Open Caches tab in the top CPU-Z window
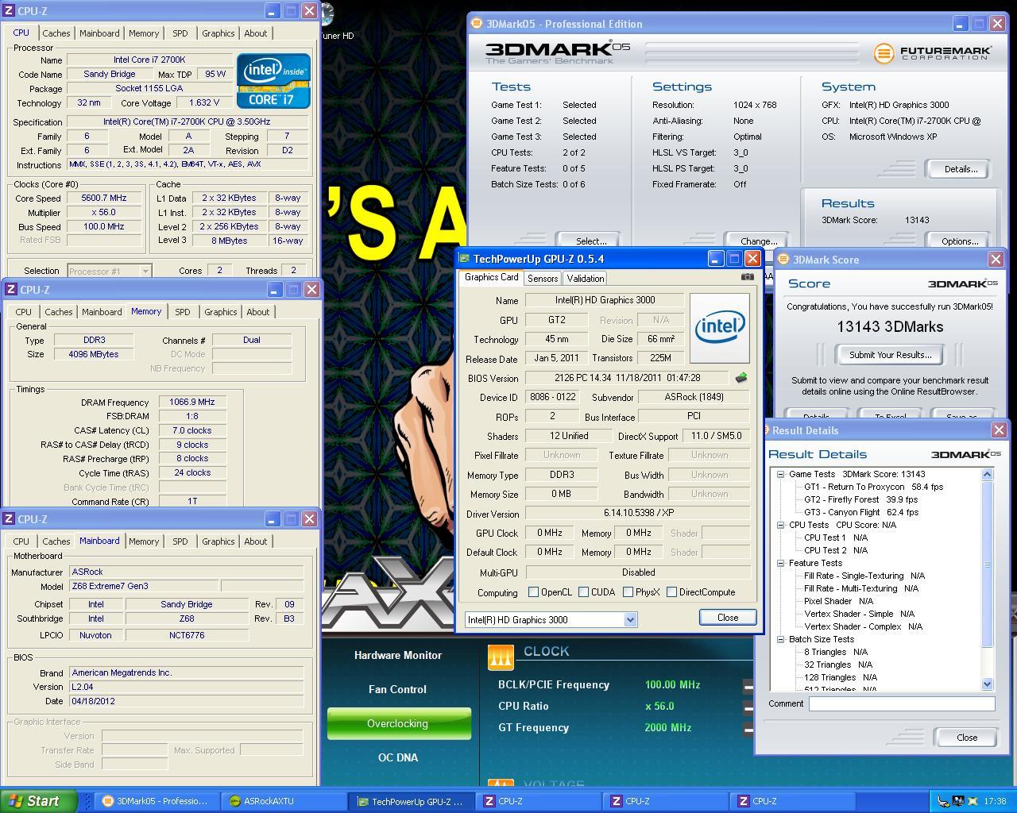 [56, 33]
